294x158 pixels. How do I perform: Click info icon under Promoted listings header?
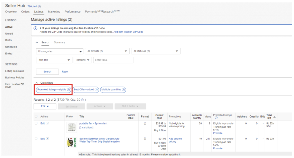pyautogui.click(x=216, y=118)
